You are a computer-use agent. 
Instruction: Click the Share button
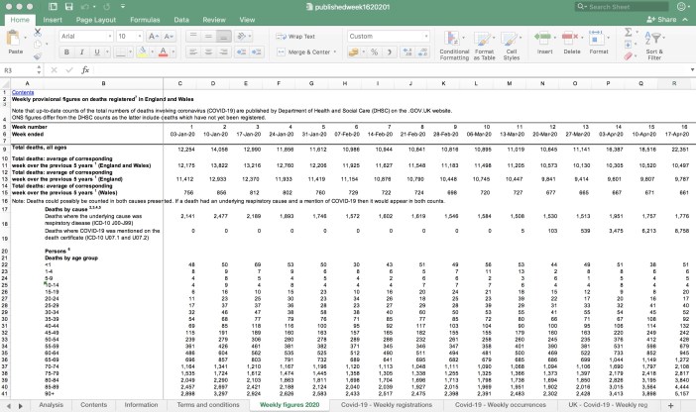661,20
